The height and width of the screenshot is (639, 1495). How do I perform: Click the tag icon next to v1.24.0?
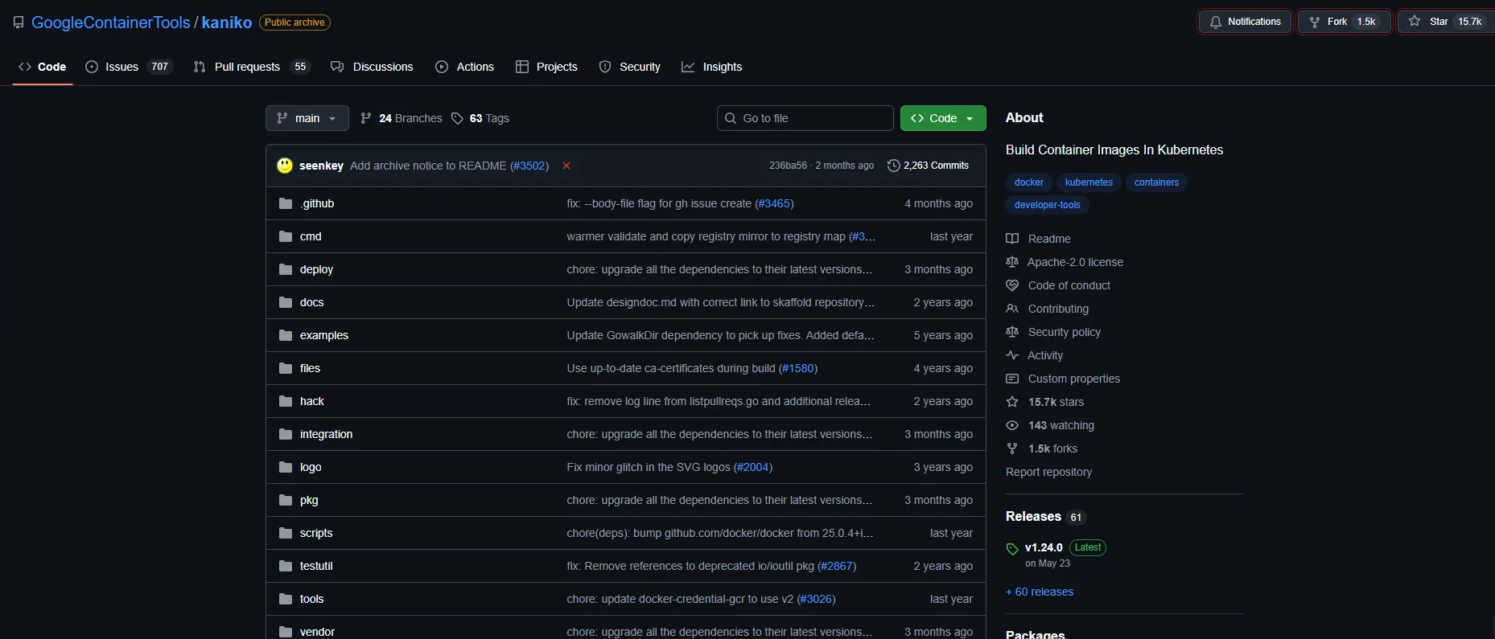pos(1012,549)
